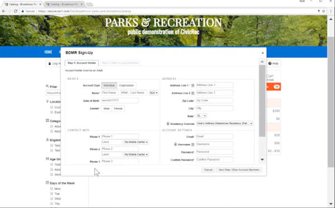
Task: Click the orange cart button with 10 badge
Action: point(274,86)
